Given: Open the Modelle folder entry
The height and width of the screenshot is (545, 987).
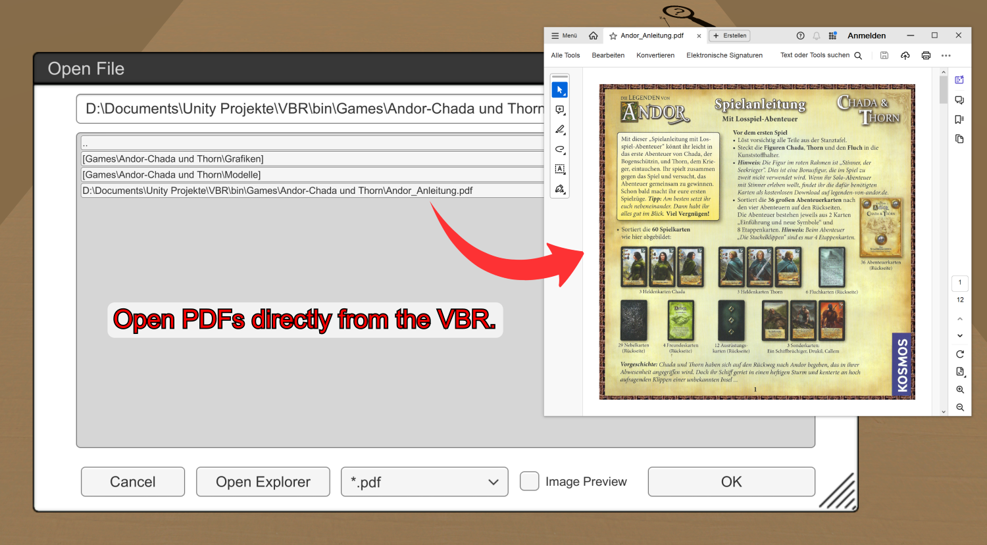Looking at the screenshot, I should pyautogui.click(x=313, y=175).
